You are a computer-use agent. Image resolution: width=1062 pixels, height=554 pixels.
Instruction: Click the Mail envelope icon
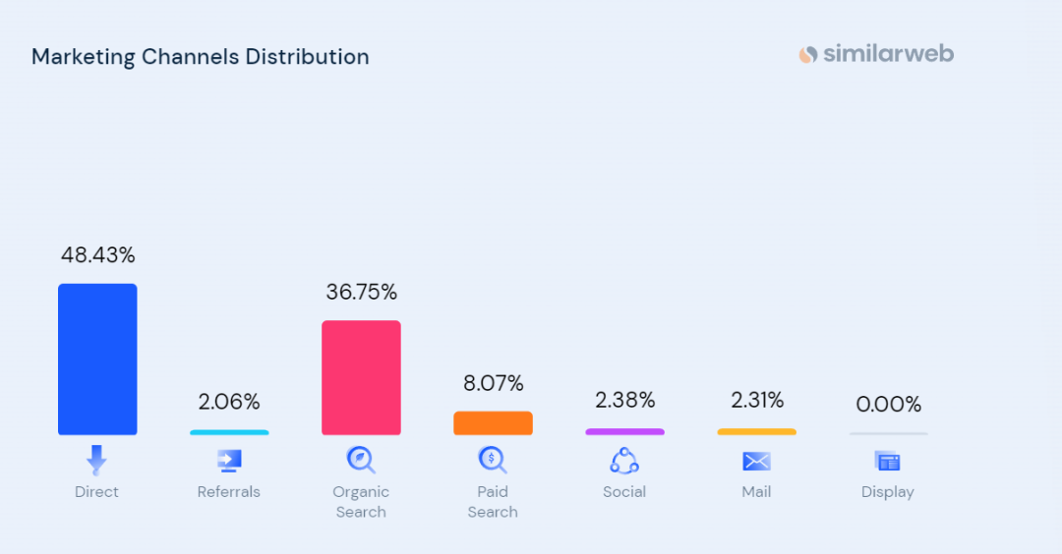(756, 461)
